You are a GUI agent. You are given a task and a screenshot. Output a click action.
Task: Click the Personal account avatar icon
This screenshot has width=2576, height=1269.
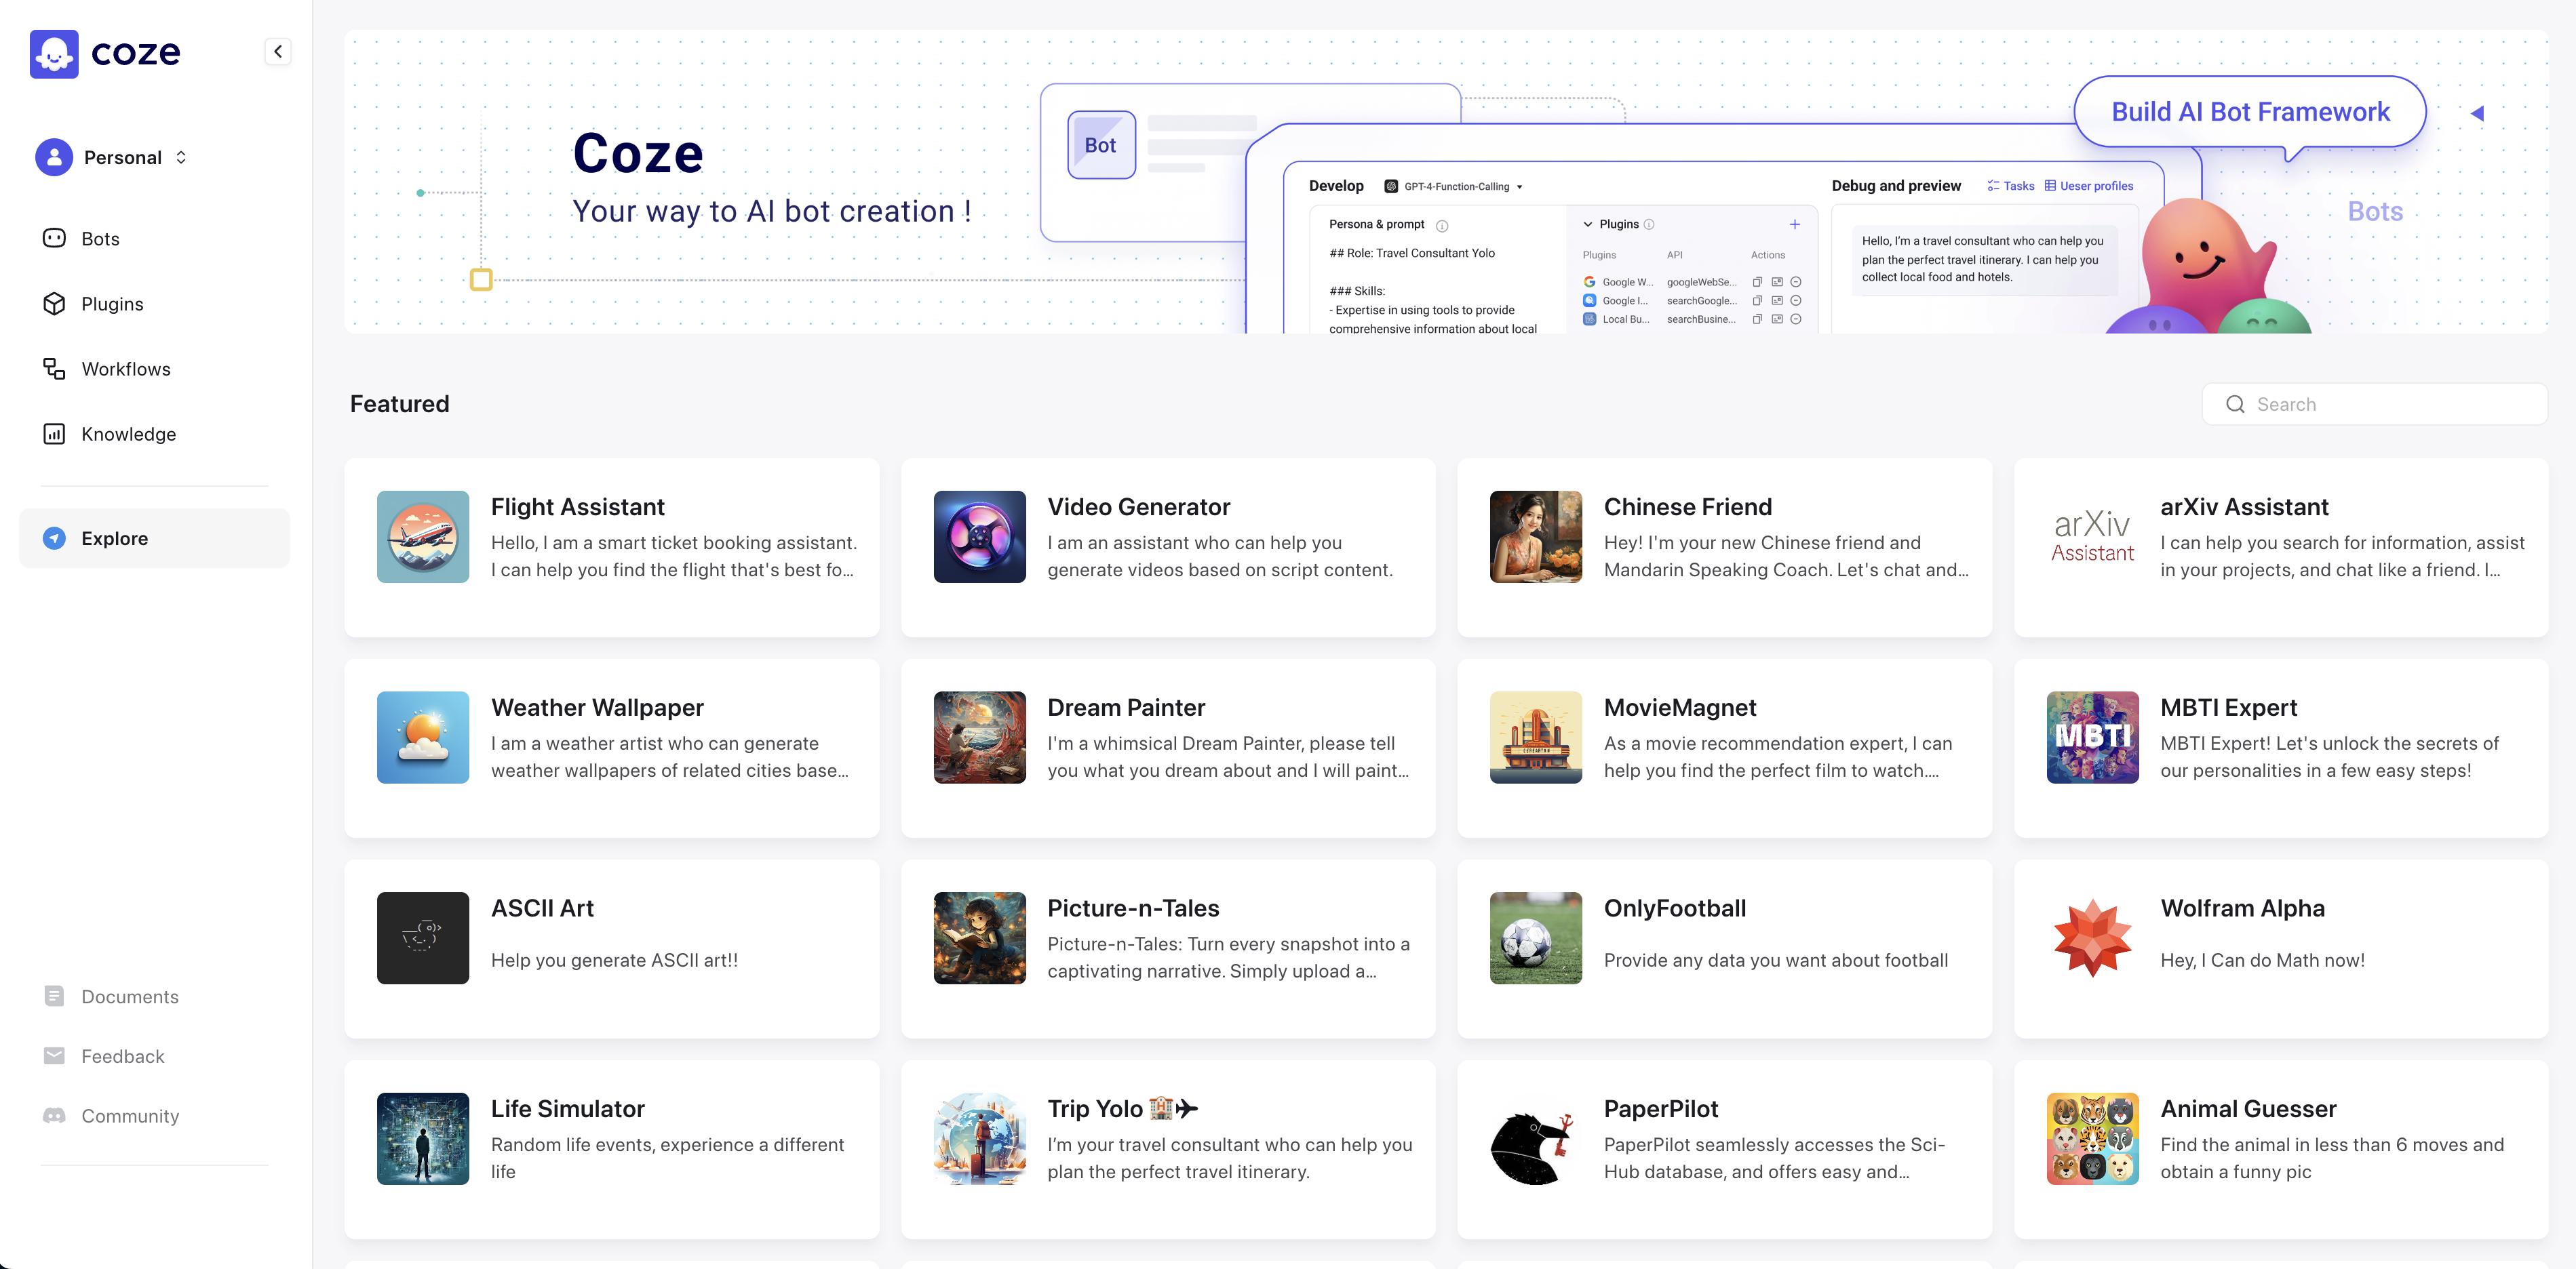(x=54, y=158)
